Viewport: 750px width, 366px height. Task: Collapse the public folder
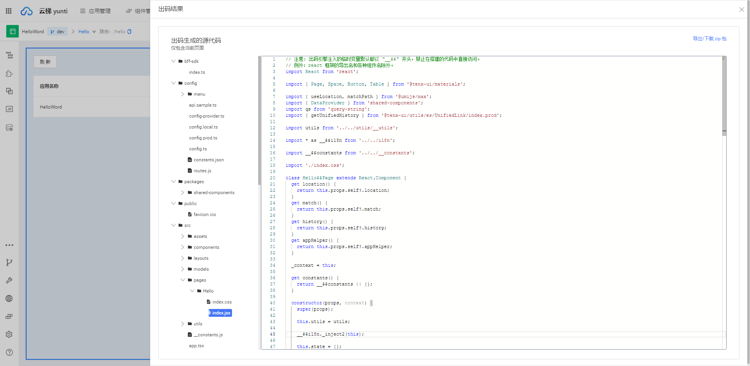click(173, 203)
